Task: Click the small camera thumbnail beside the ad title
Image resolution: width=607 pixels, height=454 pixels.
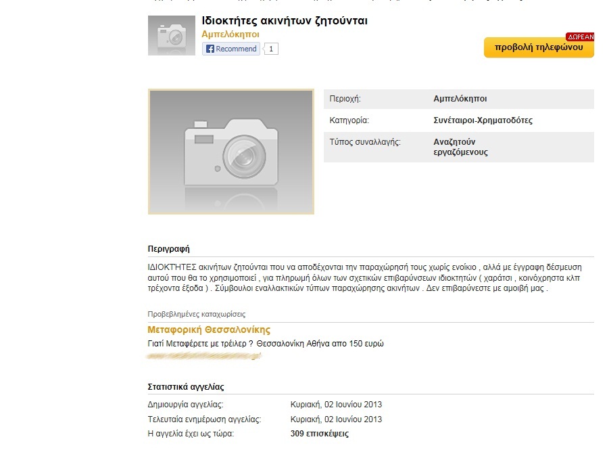Action: (x=172, y=36)
